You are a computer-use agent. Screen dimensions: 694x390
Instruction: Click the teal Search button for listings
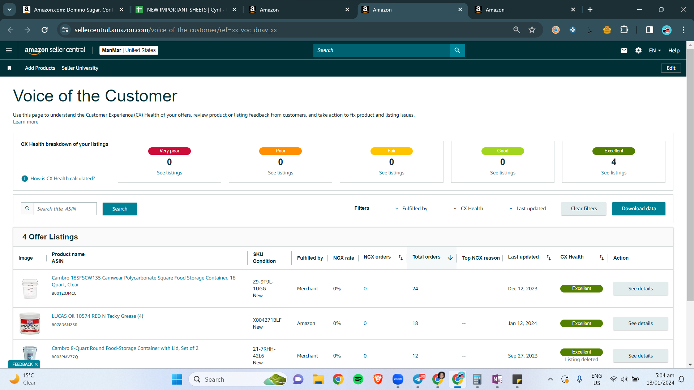point(120,209)
